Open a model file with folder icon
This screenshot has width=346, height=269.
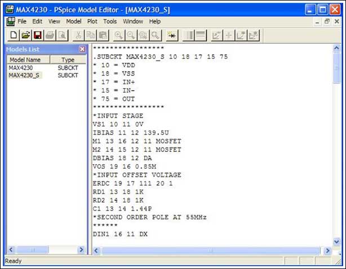click(x=26, y=35)
